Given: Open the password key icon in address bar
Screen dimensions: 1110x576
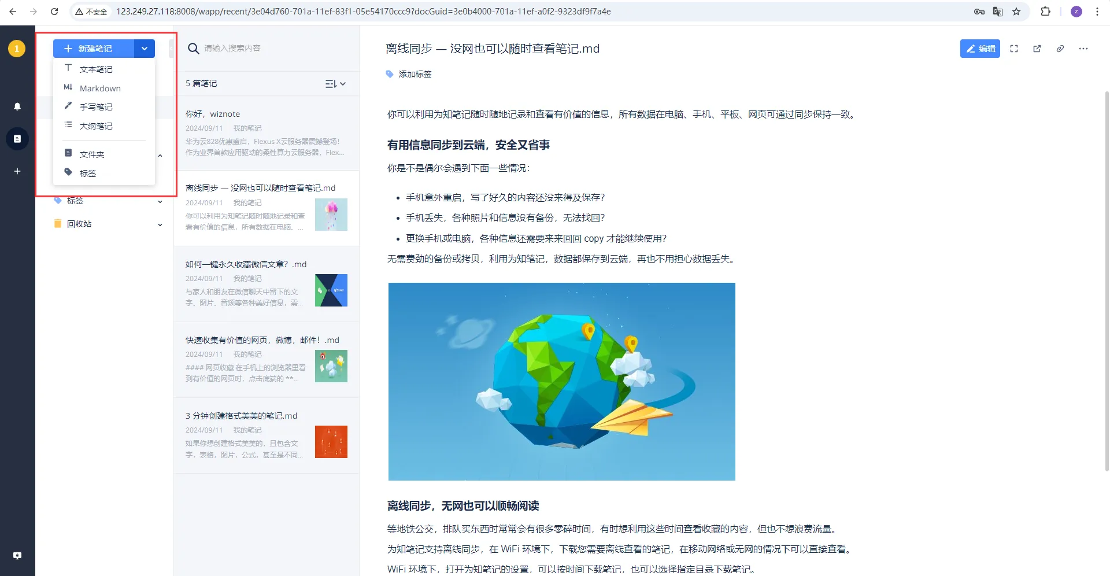Looking at the screenshot, I should point(979,12).
